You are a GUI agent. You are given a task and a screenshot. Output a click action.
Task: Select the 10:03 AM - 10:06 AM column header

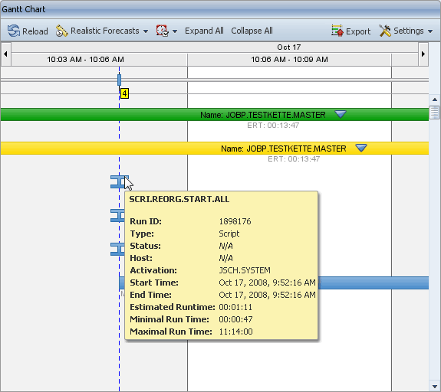click(85, 60)
